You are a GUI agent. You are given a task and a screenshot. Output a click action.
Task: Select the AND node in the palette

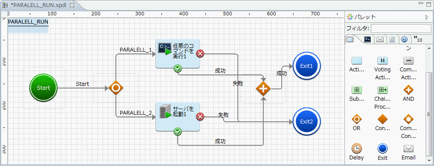tap(408, 94)
